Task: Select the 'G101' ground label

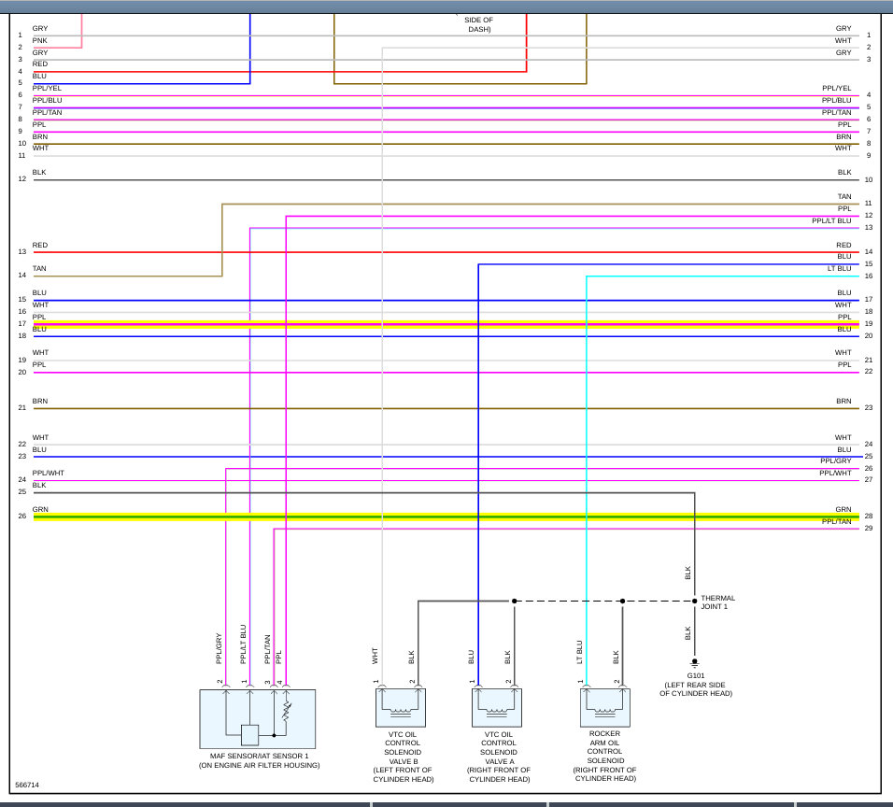Action: point(695,675)
